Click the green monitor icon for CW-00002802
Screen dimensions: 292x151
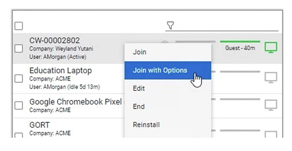(271, 48)
